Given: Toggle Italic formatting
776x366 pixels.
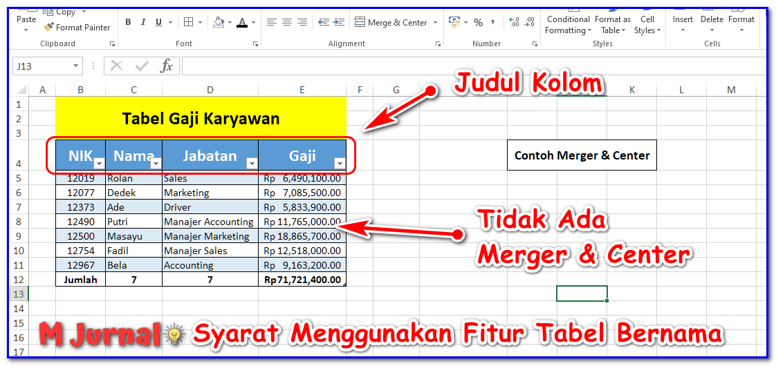Looking at the screenshot, I should coord(144,22).
